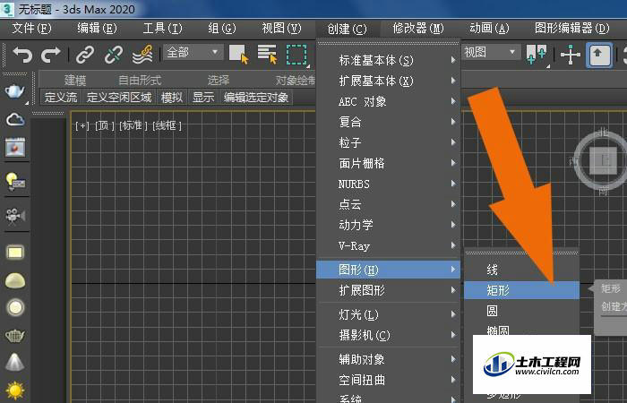This screenshot has height=403, width=627.
Task: Click the camera icon in left sidebar
Action: click(15, 216)
